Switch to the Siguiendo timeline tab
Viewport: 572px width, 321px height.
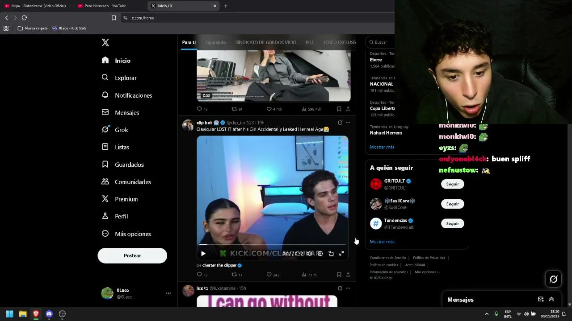(x=215, y=42)
